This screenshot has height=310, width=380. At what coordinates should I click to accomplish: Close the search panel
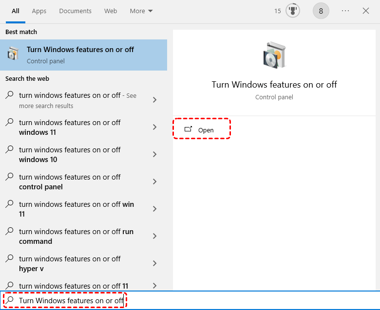tap(366, 11)
